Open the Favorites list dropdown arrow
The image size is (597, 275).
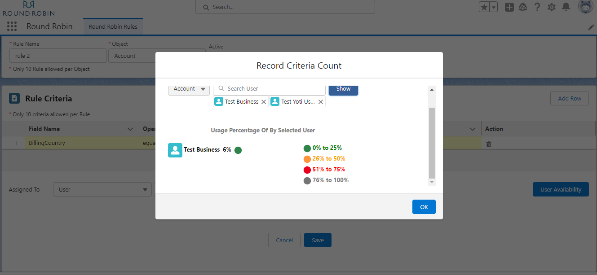coord(494,7)
